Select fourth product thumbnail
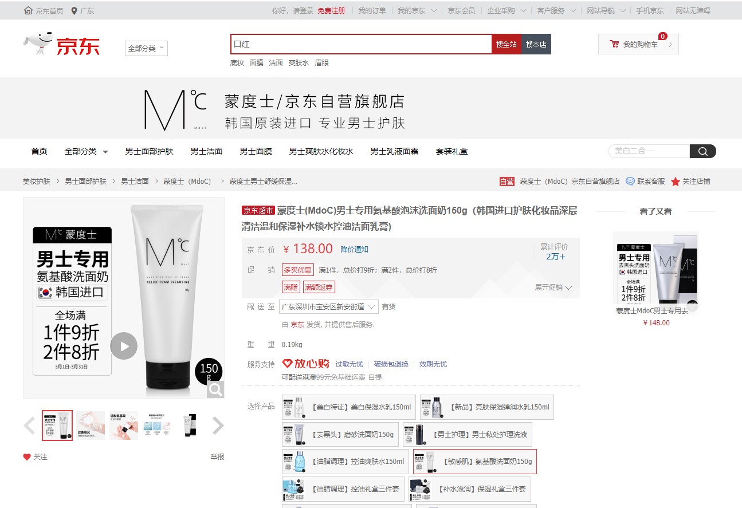This screenshot has height=508, width=742. (157, 426)
